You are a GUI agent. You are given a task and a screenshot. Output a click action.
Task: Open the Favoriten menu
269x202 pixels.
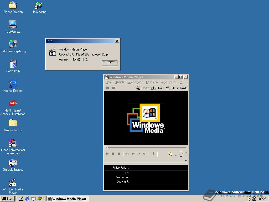152,82
